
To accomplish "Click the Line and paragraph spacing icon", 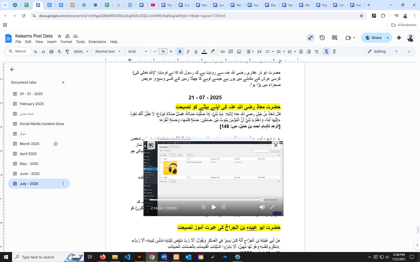I will click(259, 52).
